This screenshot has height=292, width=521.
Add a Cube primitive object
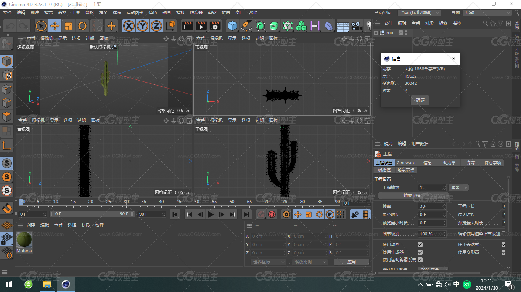[233, 26]
